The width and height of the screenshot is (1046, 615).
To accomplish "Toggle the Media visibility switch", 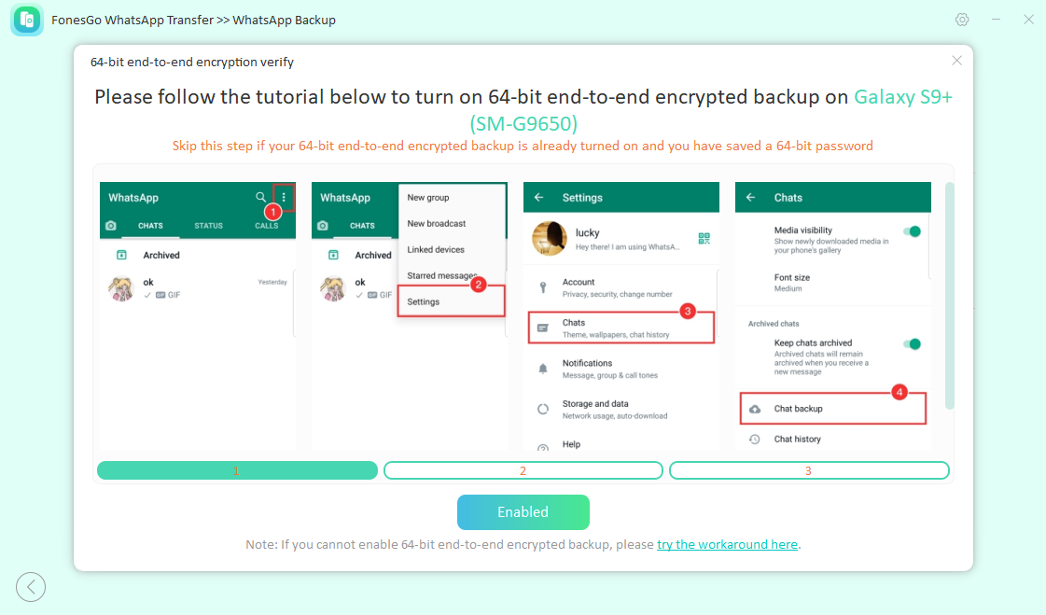I will tap(912, 231).
